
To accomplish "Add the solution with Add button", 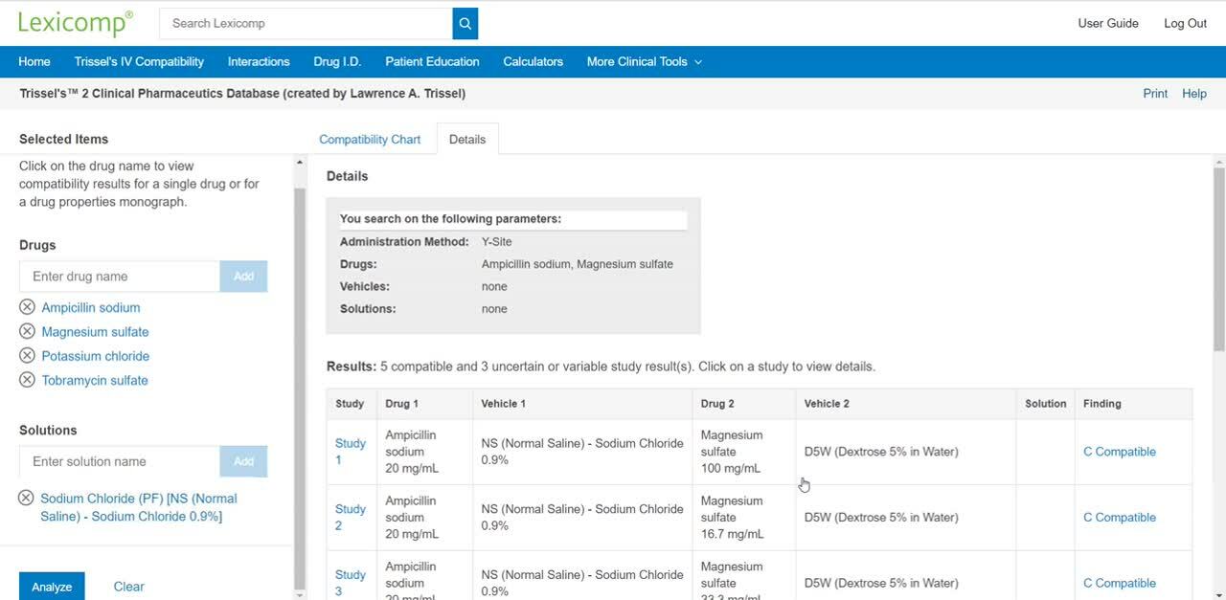I will point(243,461).
